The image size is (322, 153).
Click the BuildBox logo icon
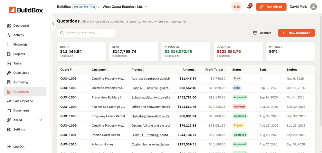(x=12, y=10)
